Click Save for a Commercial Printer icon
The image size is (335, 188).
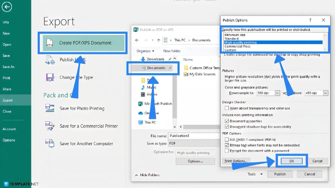(x=50, y=126)
